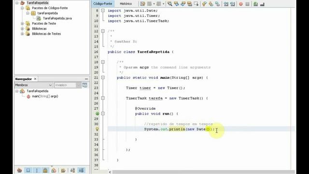Toggle Show Static Members filter
Image resolution: width=309 pixels, height=174 pixels.
point(37,170)
